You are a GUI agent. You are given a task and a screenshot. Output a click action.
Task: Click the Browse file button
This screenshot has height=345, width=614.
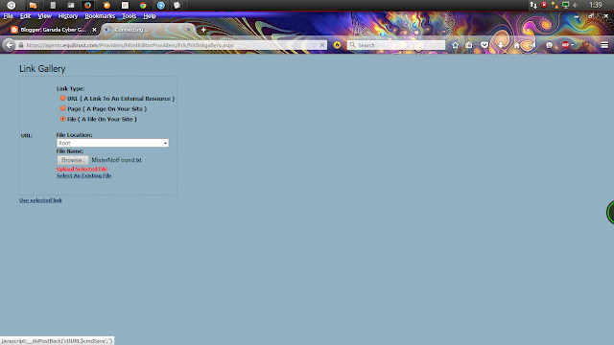(x=73, y=160)
